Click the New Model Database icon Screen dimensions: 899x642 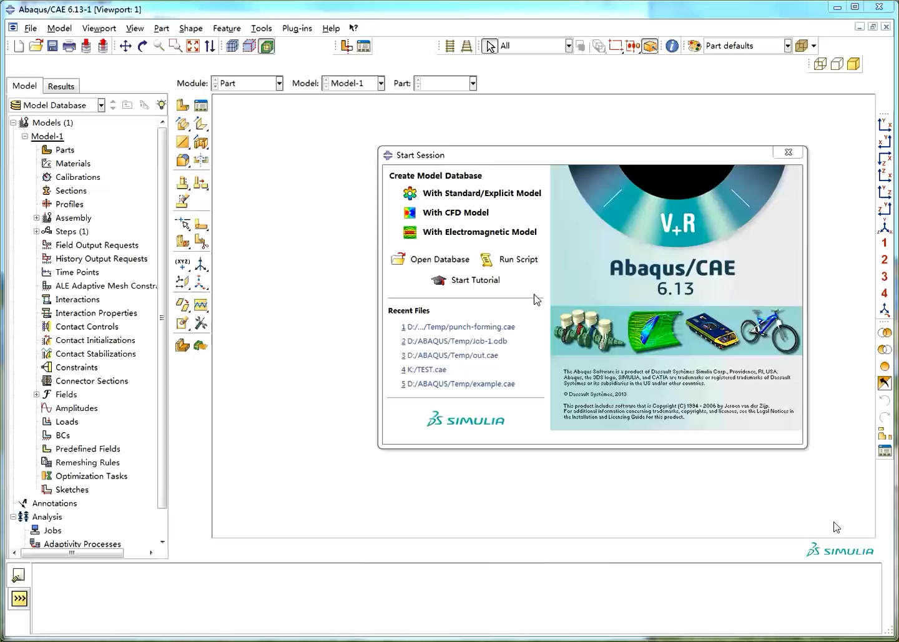(x=19, y=46)
